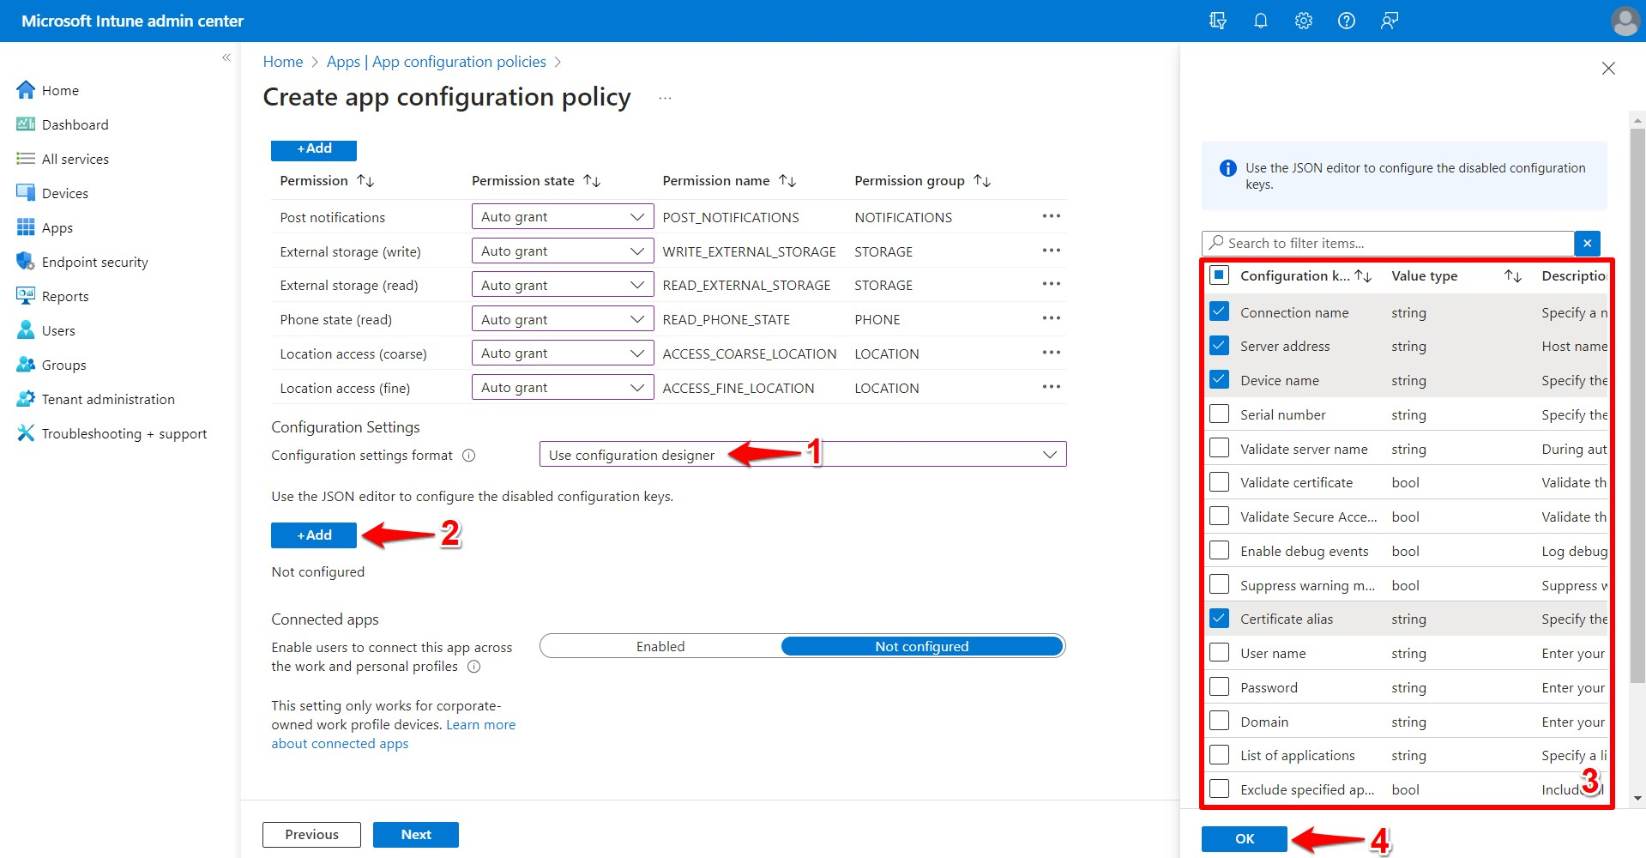
Task: Open the settings gear in top bar
Action: tap(1303, 20)
